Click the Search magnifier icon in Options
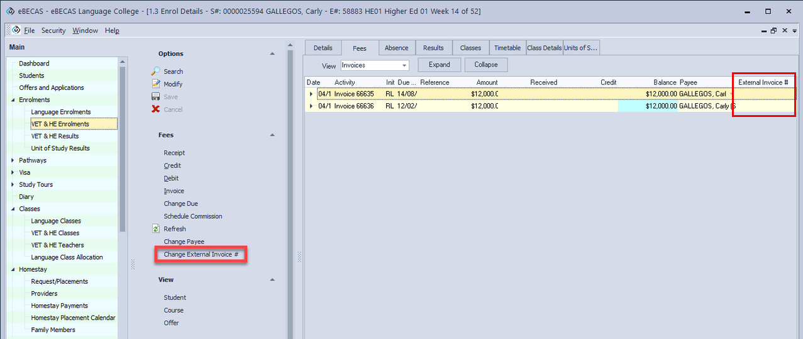 (x=156, y=71)
